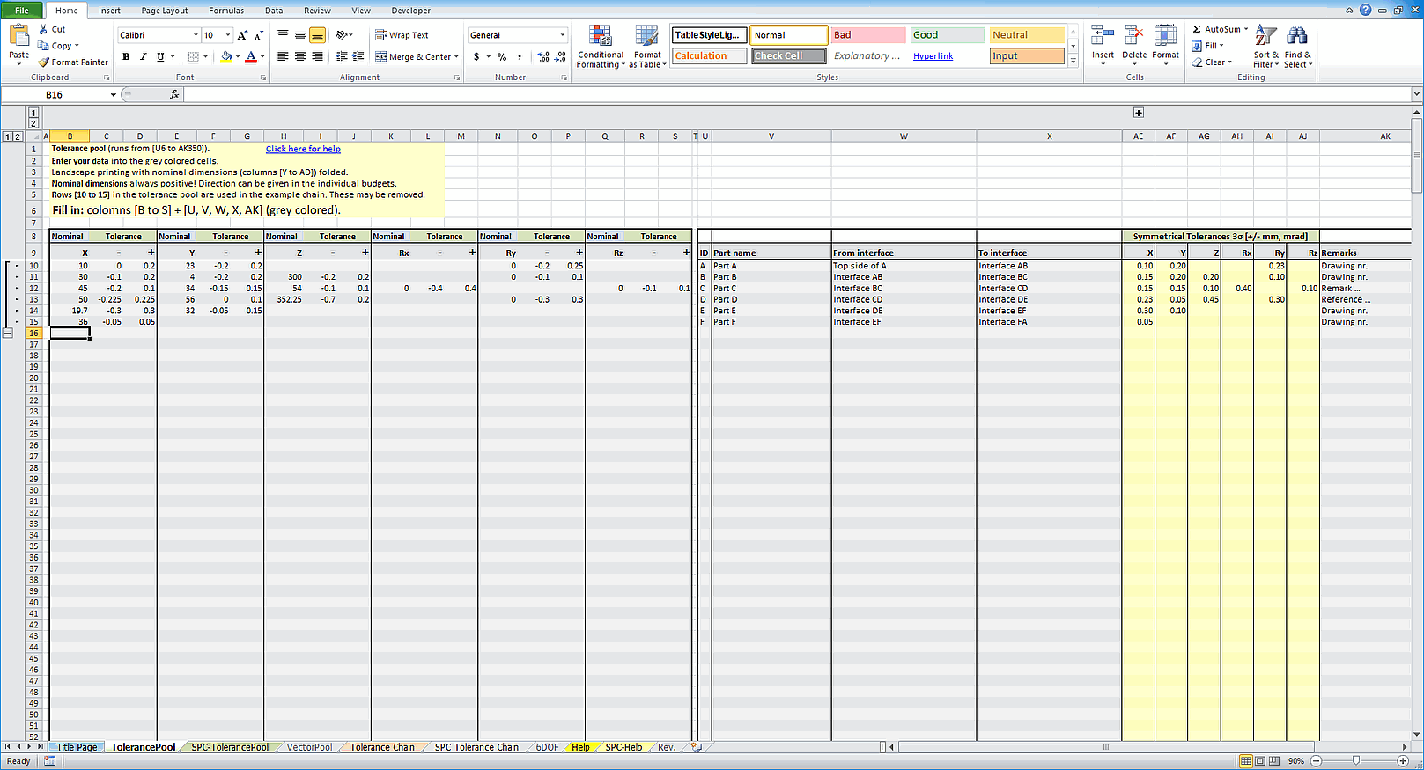Click the Sort & Filter icon
The image size is (1424, 770).
pyautogui.click(x=1265, y=46)
